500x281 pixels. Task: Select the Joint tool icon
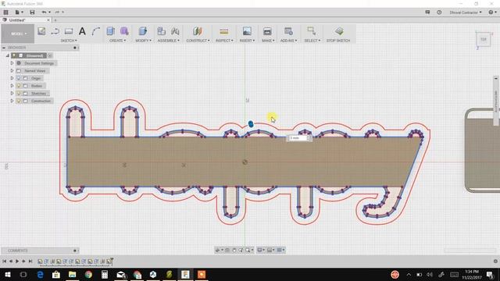[175, 31]
